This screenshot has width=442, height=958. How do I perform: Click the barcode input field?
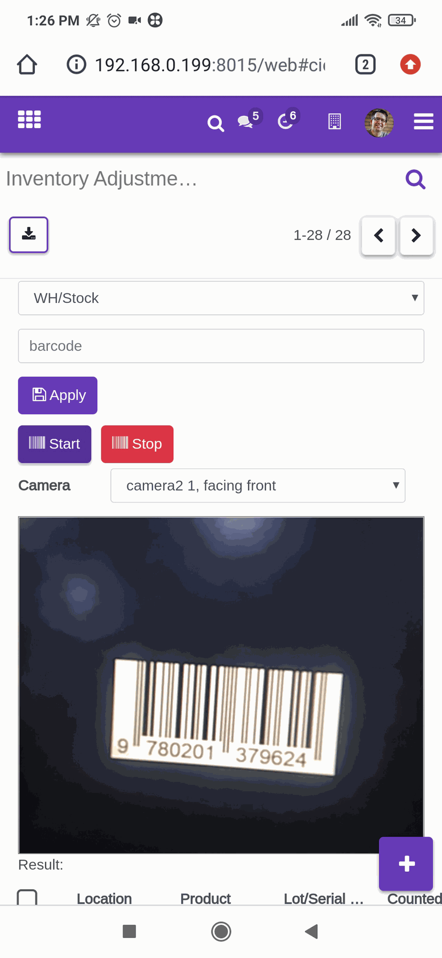click(221, 346)
